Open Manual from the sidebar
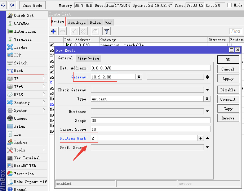This screenshot has width=244, height=191. coord(27,189)
